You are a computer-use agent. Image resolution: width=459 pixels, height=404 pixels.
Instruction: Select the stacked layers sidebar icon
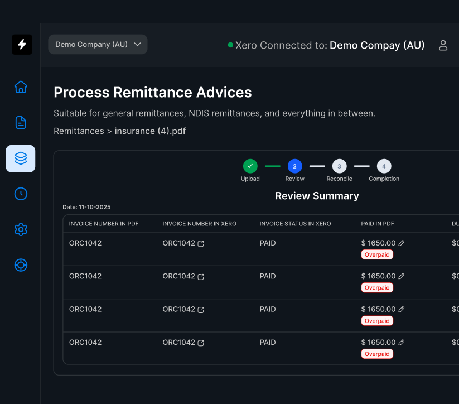point(21,158)
